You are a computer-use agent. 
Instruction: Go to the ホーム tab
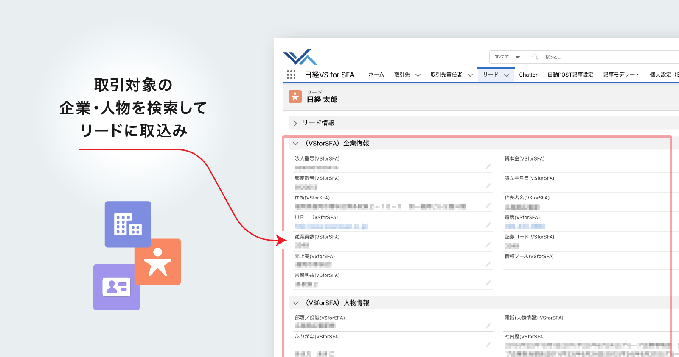tap(376, 75)
